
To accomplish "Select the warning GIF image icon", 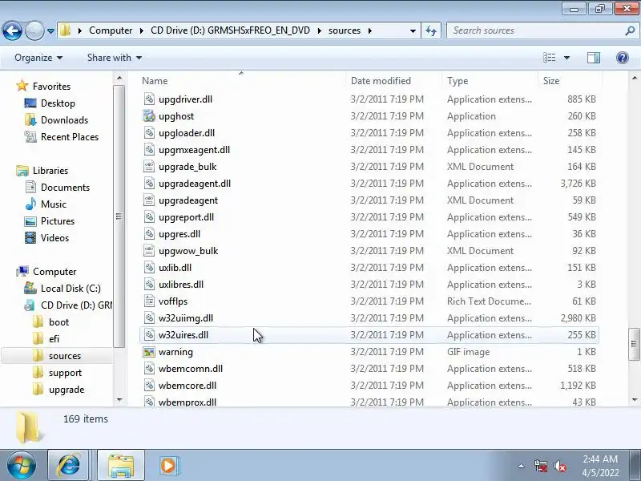I will [149, 352].
